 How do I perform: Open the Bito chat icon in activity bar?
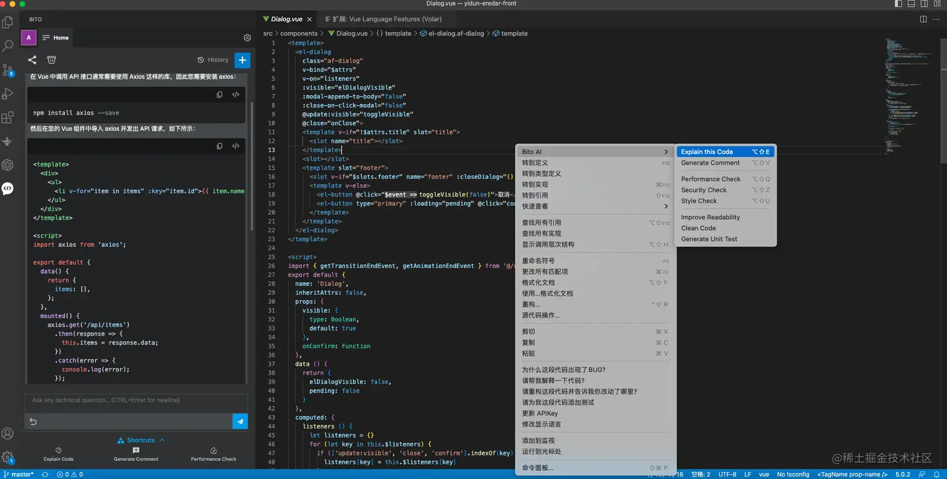8,188
